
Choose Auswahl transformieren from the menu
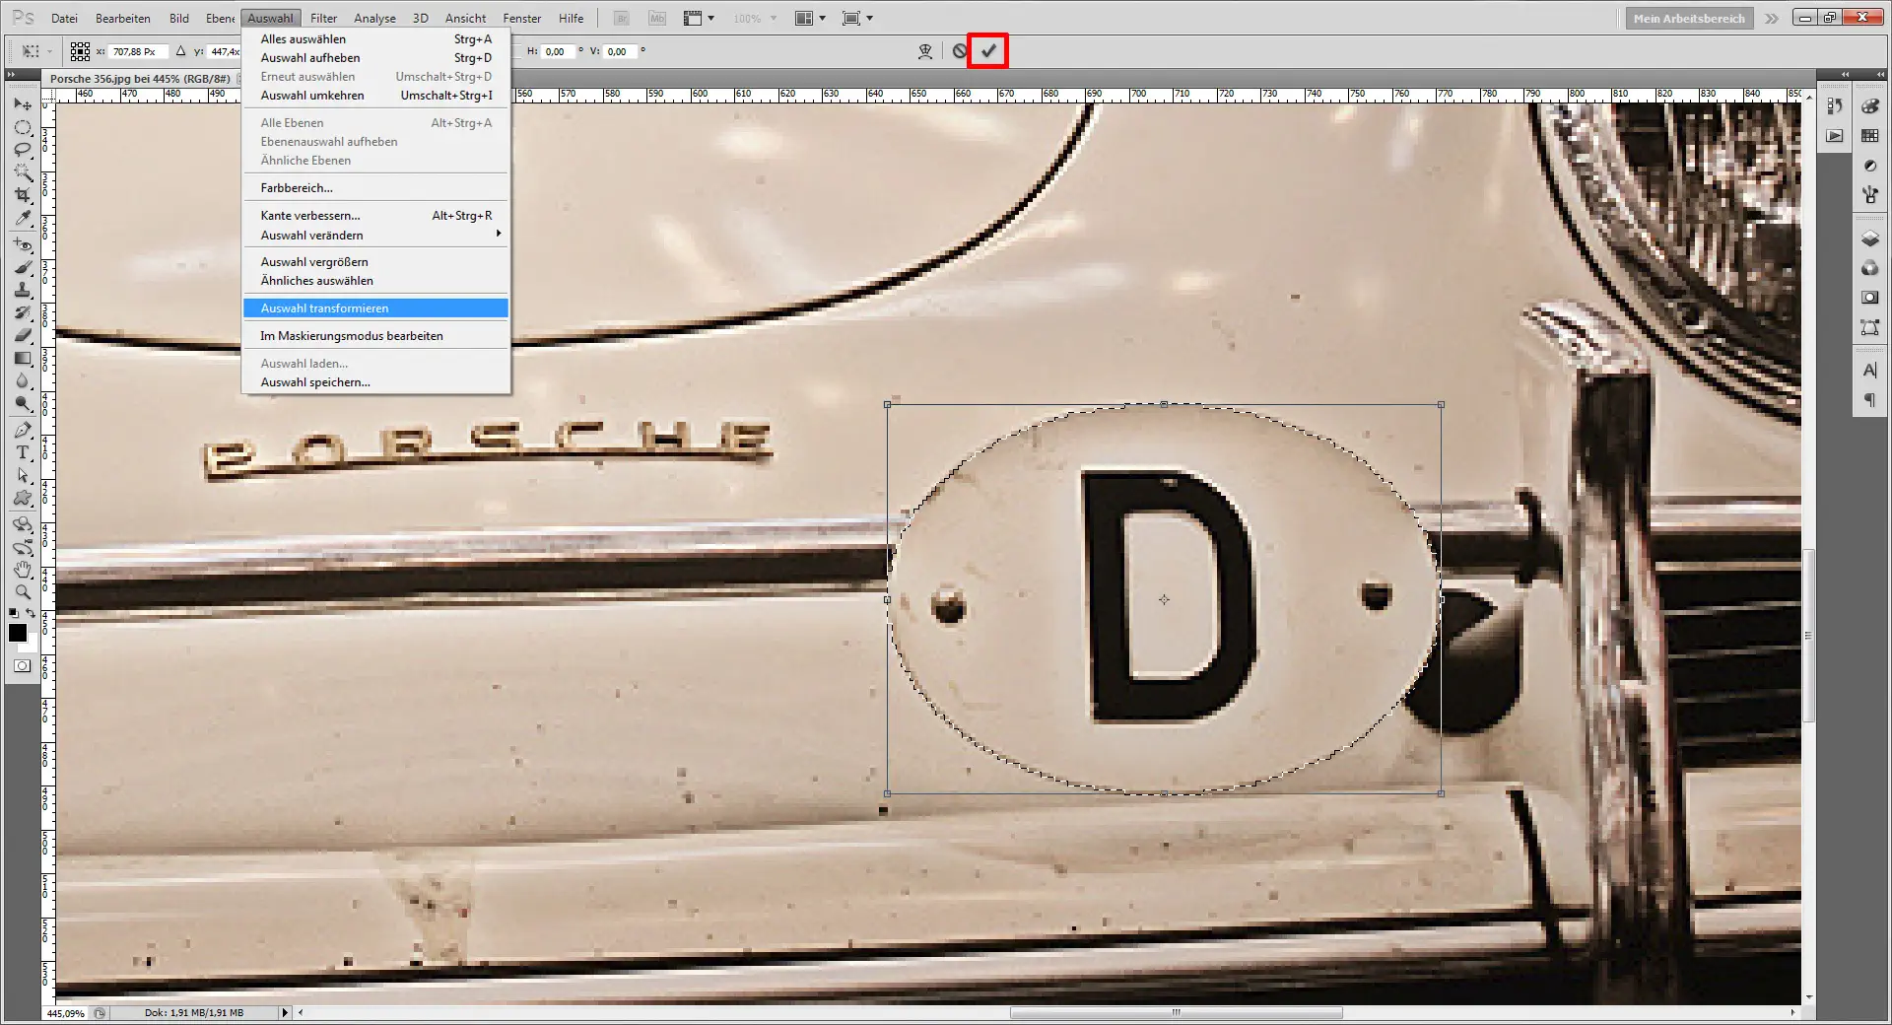point(325,307)
